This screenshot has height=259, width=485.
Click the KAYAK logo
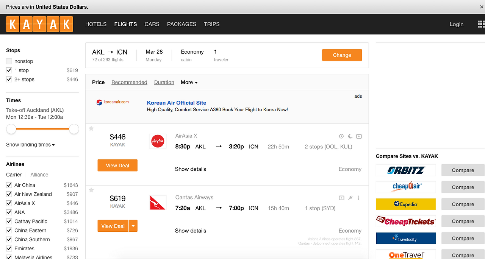[39, 24]
